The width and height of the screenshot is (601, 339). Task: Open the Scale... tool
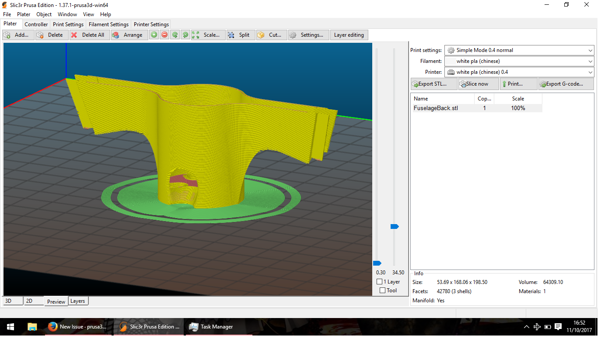coord(208,35)
